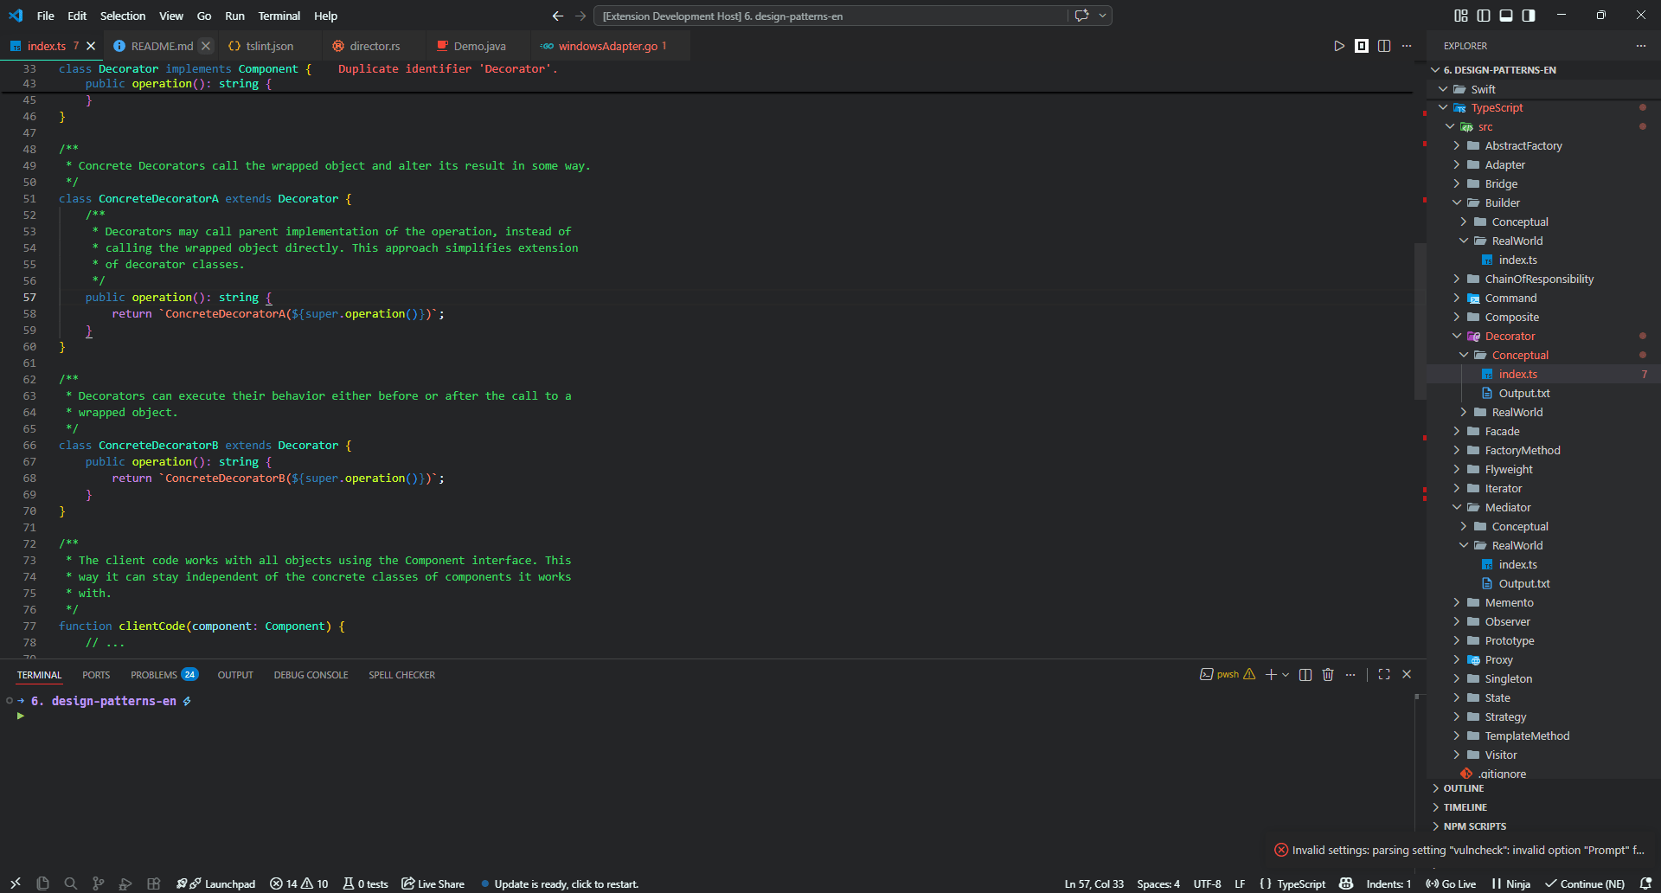Toggle Ninja mode in status bar
The height and width of the screenshot is (893, 1661).
click(x=1510, y=883)
